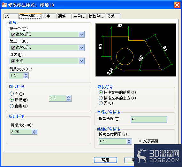Click the 建筑标记 icon in 第一个 combo box
This screenshot has height=167, width=182.
13,35
